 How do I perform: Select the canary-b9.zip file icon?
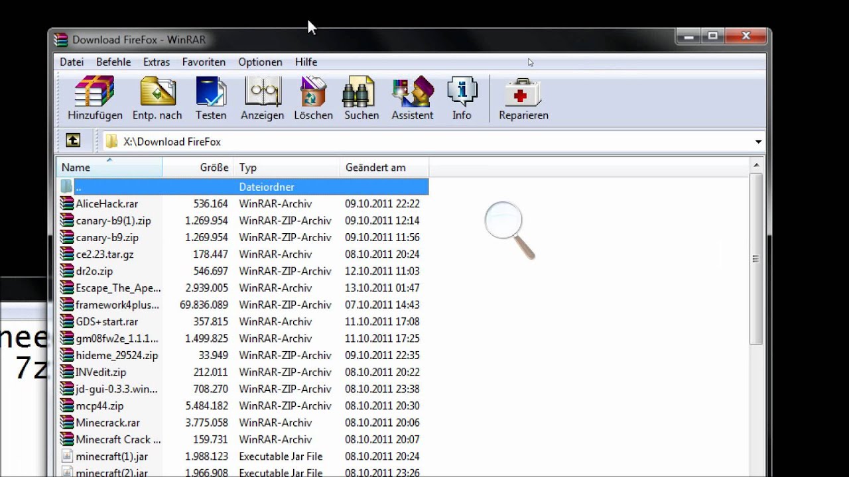tap(66, 237)
